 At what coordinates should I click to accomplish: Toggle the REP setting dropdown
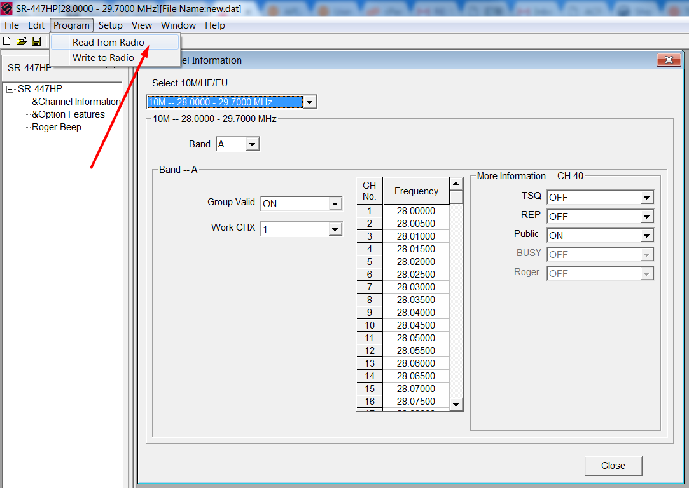tap(646, 216)
